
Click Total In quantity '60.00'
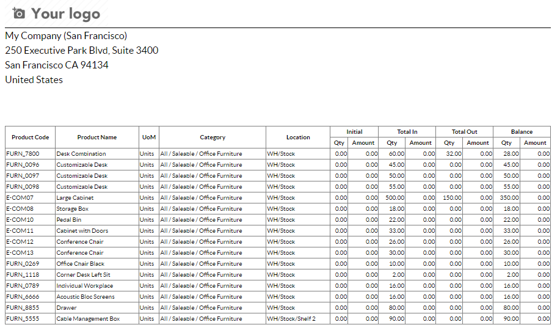tap(397, 154)
